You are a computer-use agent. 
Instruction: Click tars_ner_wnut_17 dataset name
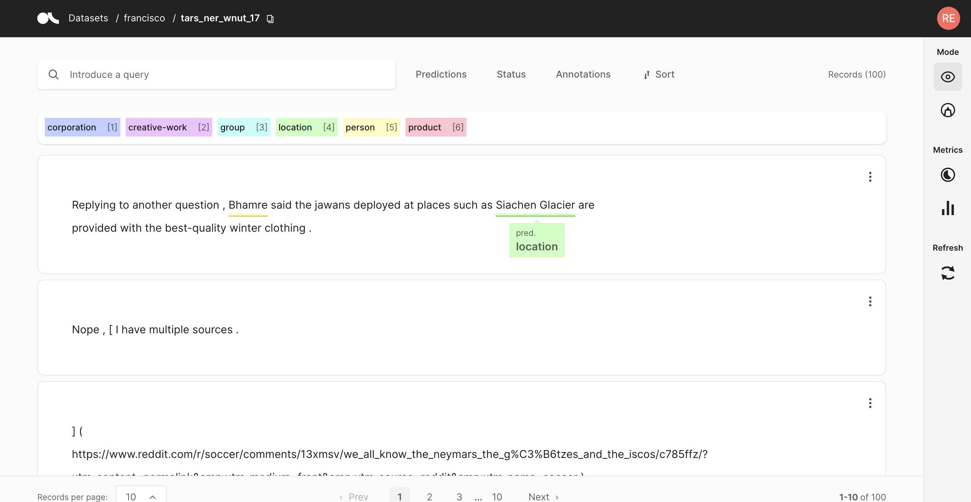click(220, 18)
